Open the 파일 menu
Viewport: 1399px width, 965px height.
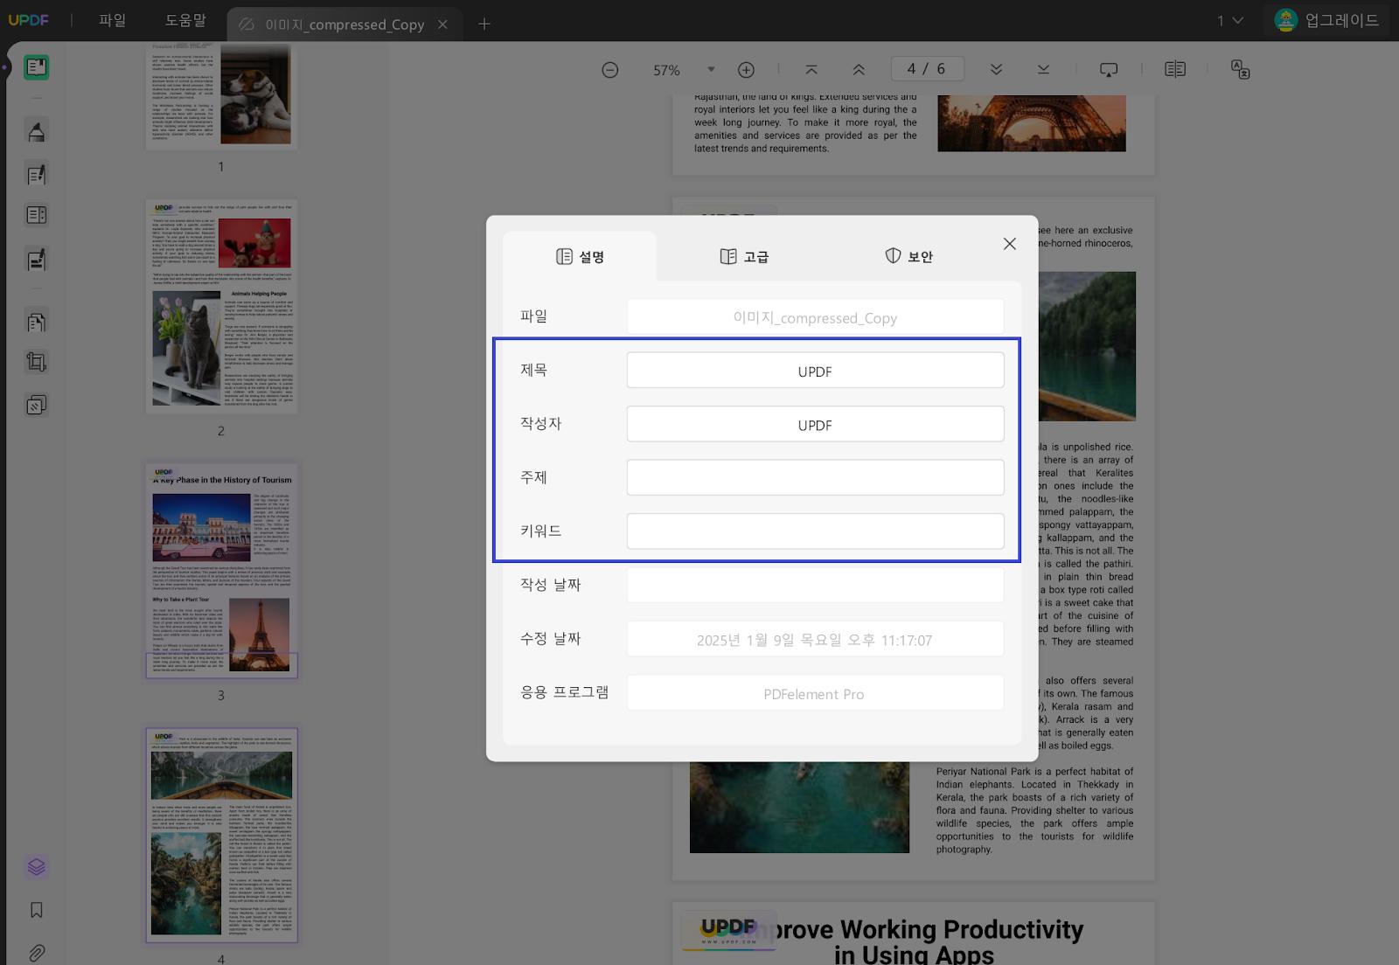[x=112, y=20]
